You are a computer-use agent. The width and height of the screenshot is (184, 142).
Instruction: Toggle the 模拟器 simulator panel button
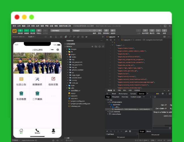pyautogui.click(x=20, y=30)
